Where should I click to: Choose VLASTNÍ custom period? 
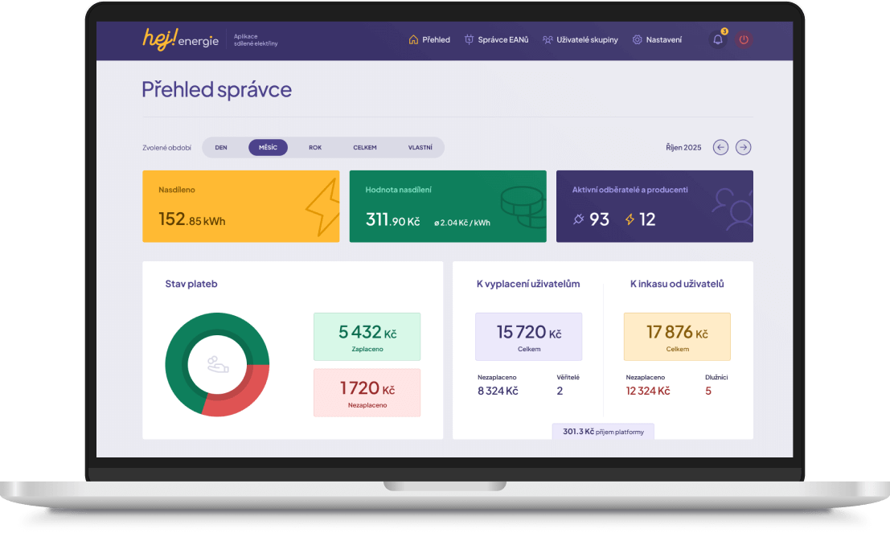420,148
